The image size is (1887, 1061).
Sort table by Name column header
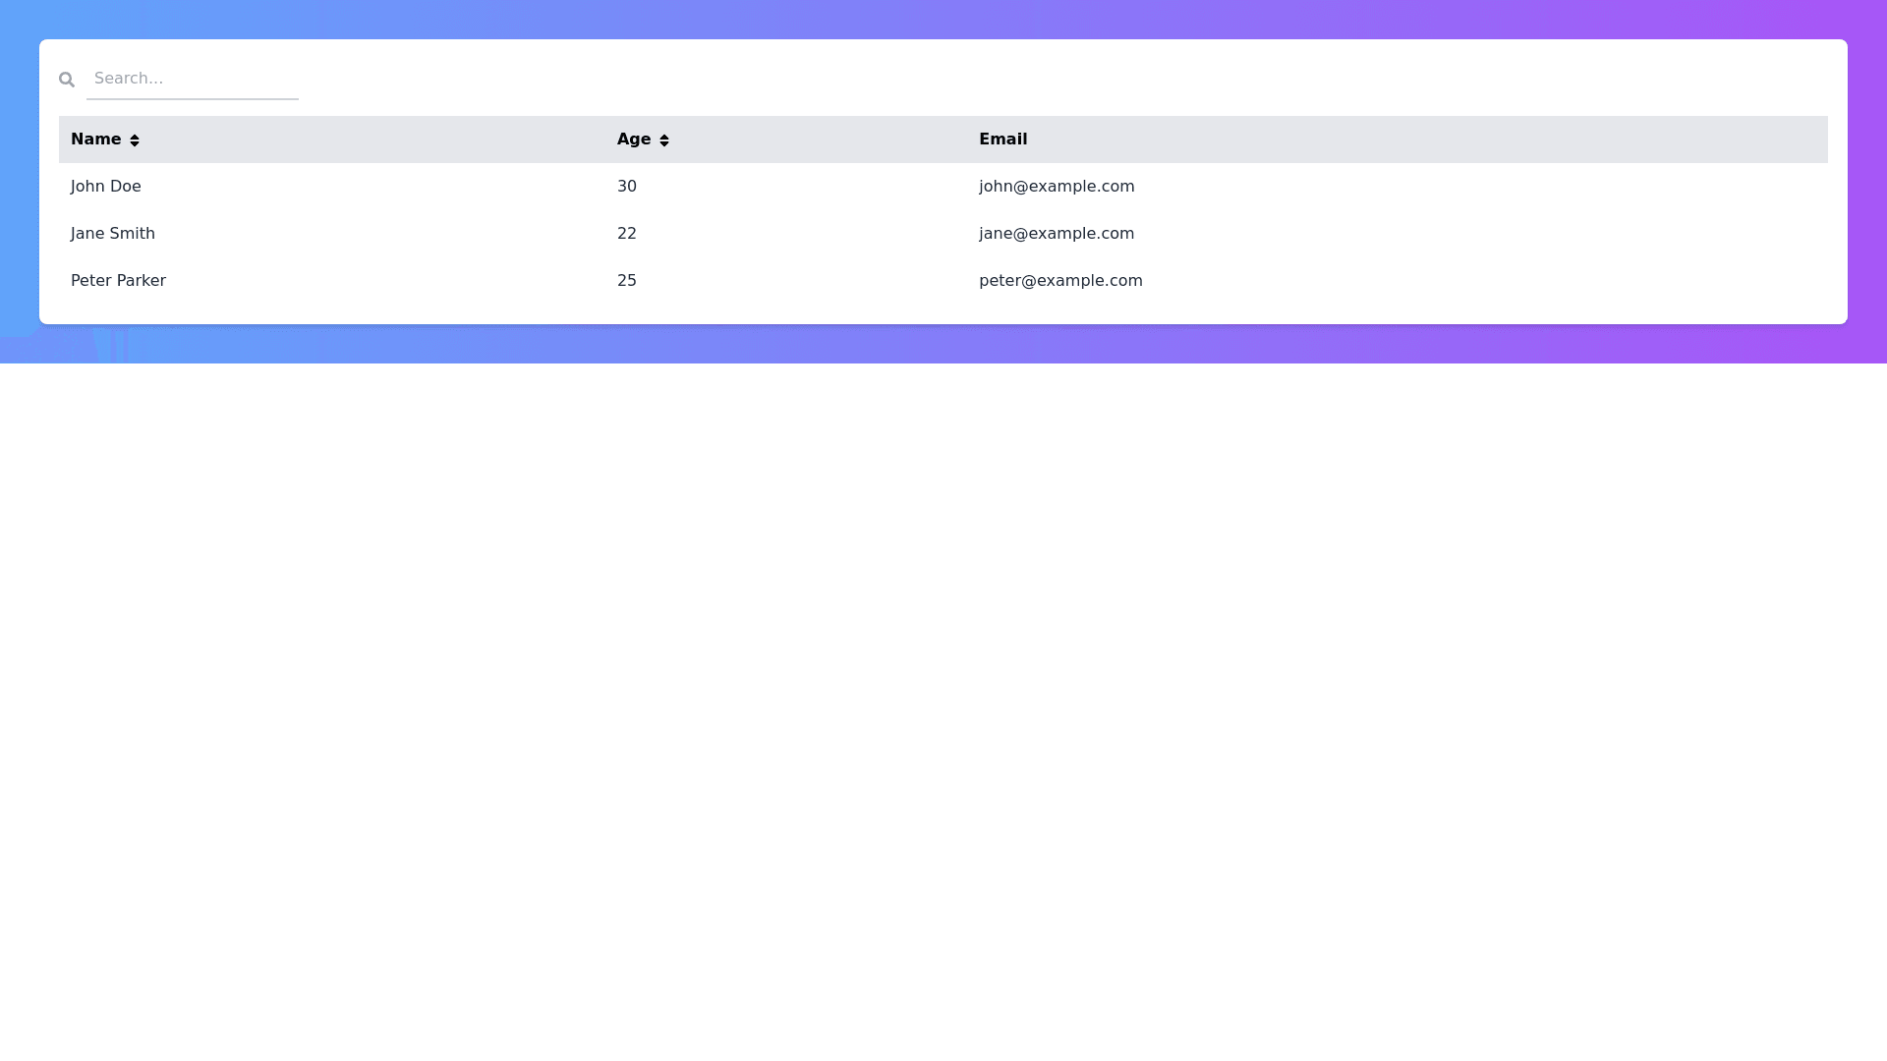[x=96, y=140]
